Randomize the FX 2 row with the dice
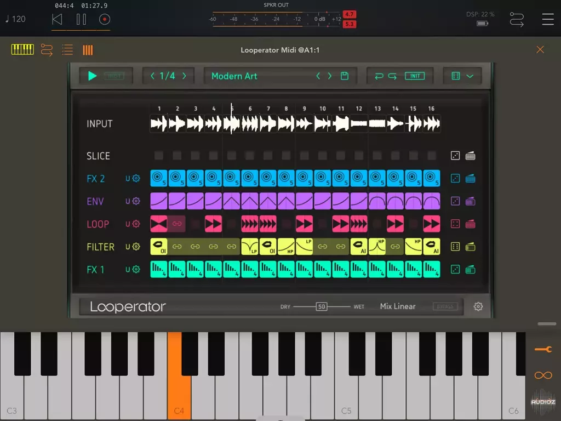The image size is (561, 421). 455,178
